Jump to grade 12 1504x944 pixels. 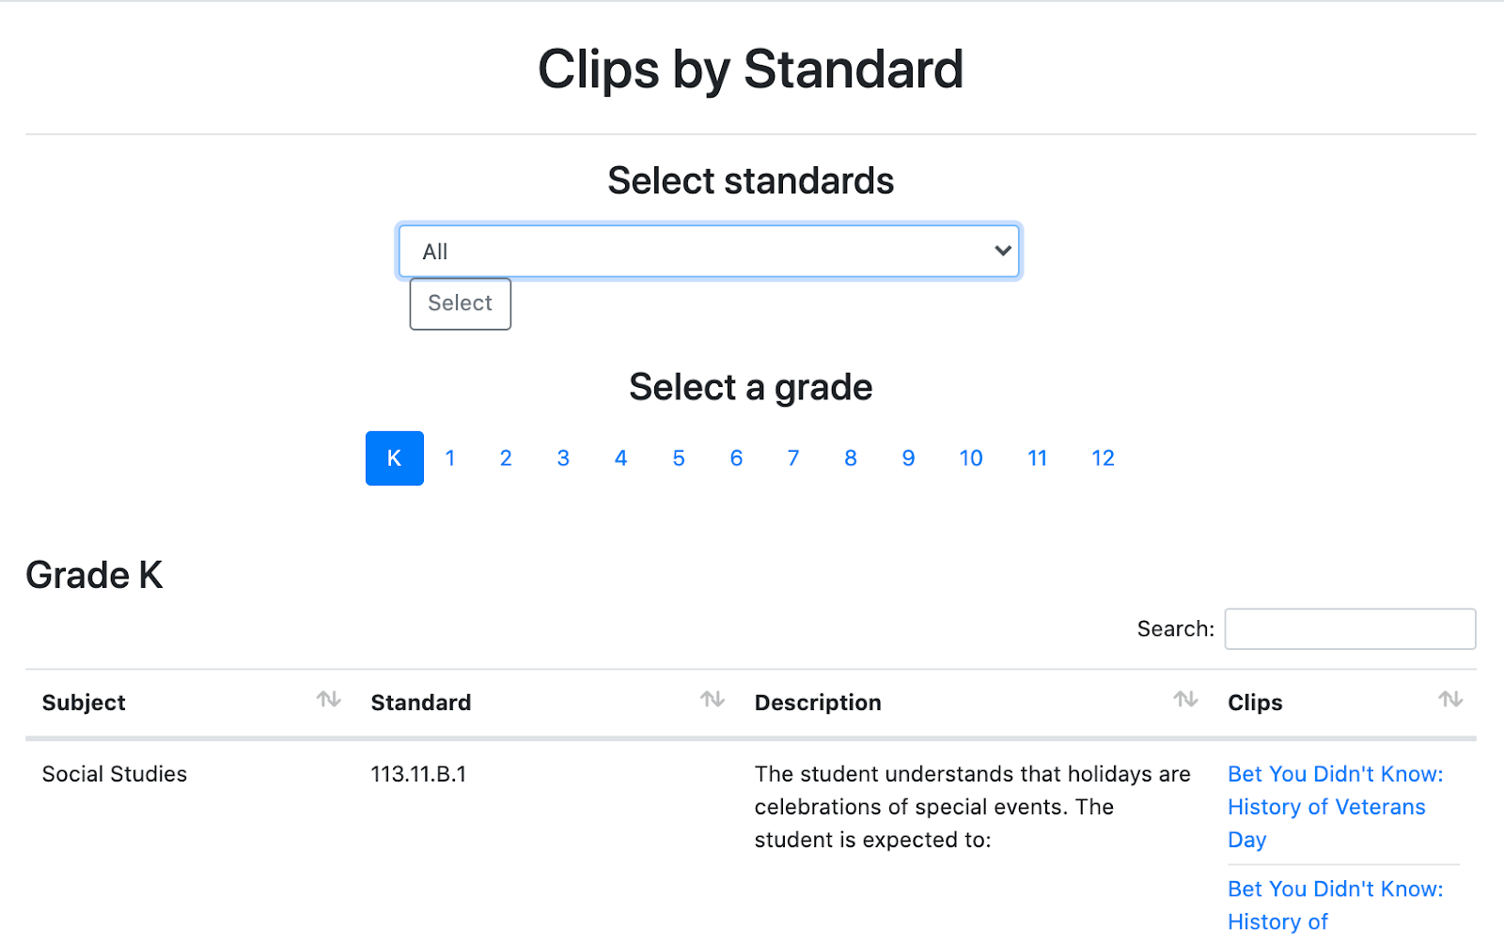1103,458
